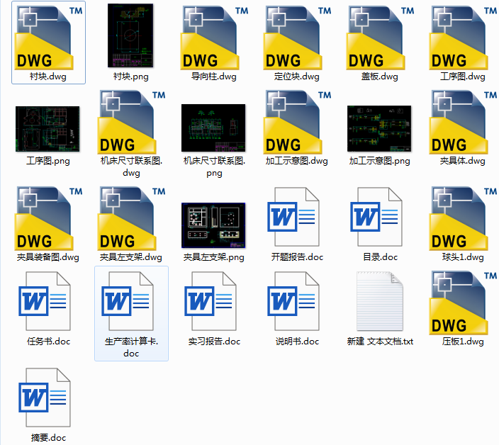Image resolution: width=499 pixels, height=445 pixels.
Task: Click the 机床尺寸联系图.png thumbnail
Action: [213, 128]
